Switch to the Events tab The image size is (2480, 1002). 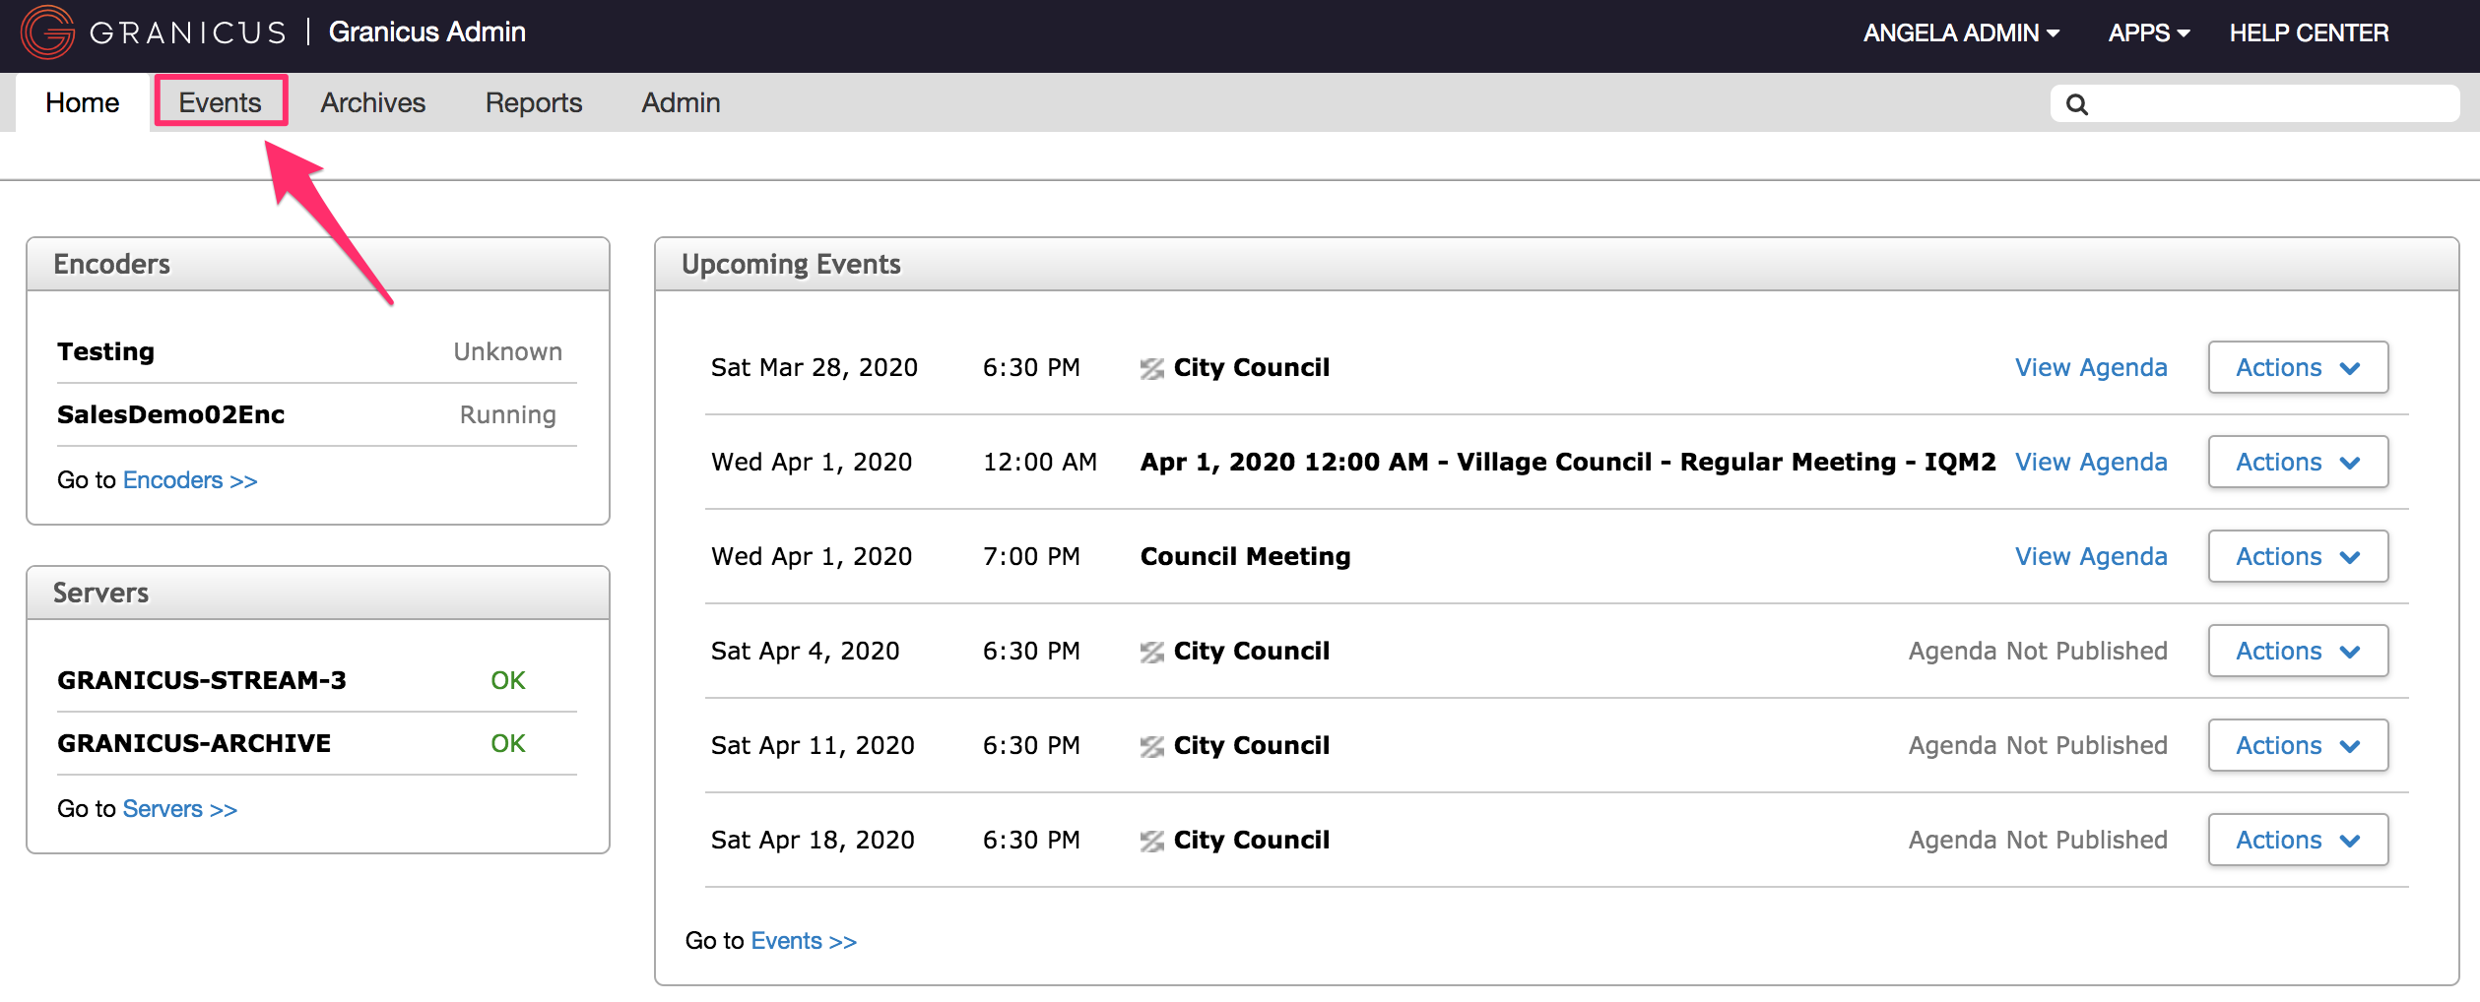(x=220, y=101)
